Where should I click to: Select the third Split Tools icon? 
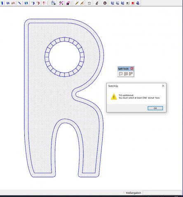click(x=131, y=74)
